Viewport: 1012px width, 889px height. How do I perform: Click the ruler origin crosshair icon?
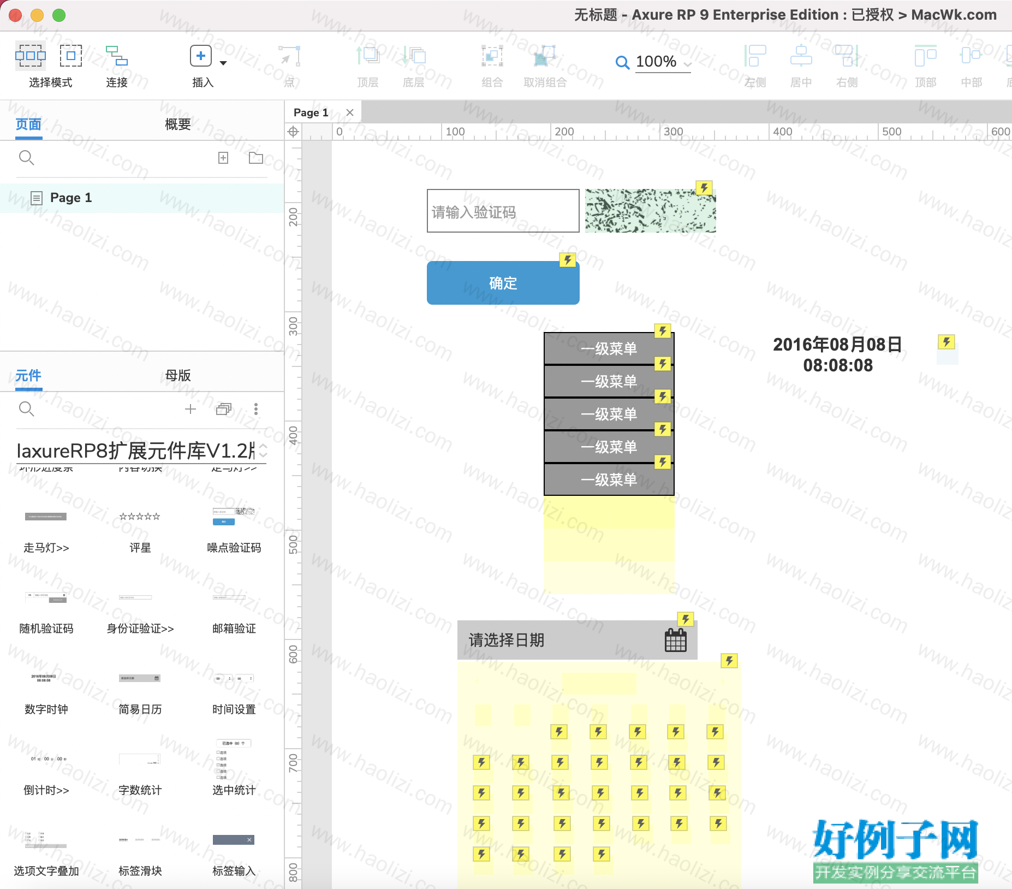[x=293, y=132]
